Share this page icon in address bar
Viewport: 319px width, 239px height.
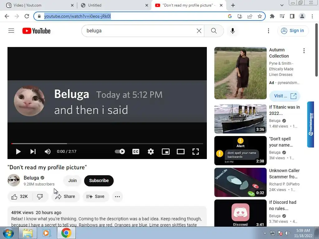tap(250, 16)
